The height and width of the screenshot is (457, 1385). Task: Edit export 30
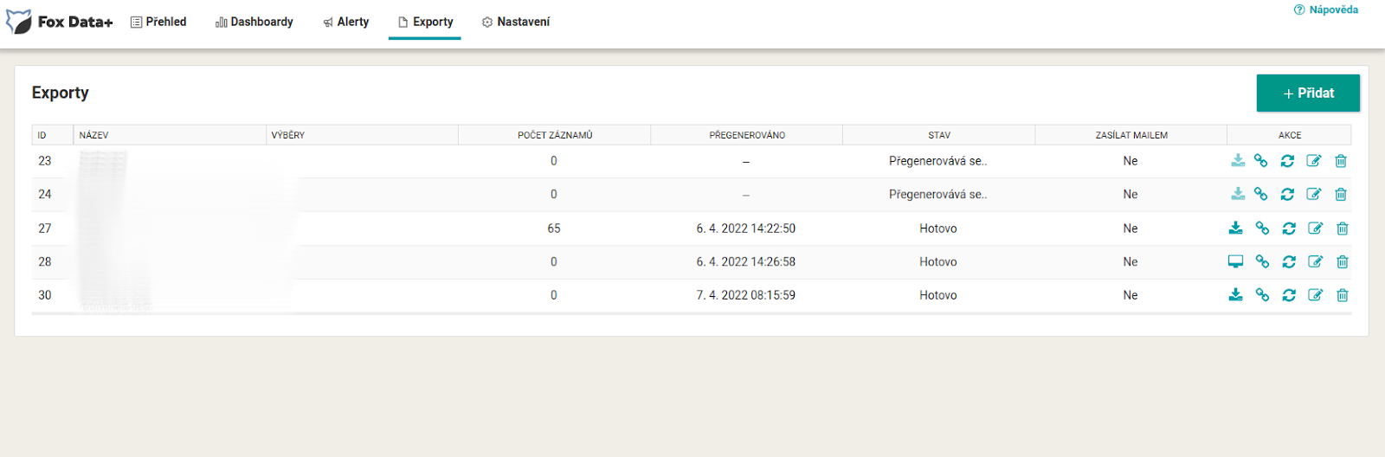click(x=1316, y=295)
